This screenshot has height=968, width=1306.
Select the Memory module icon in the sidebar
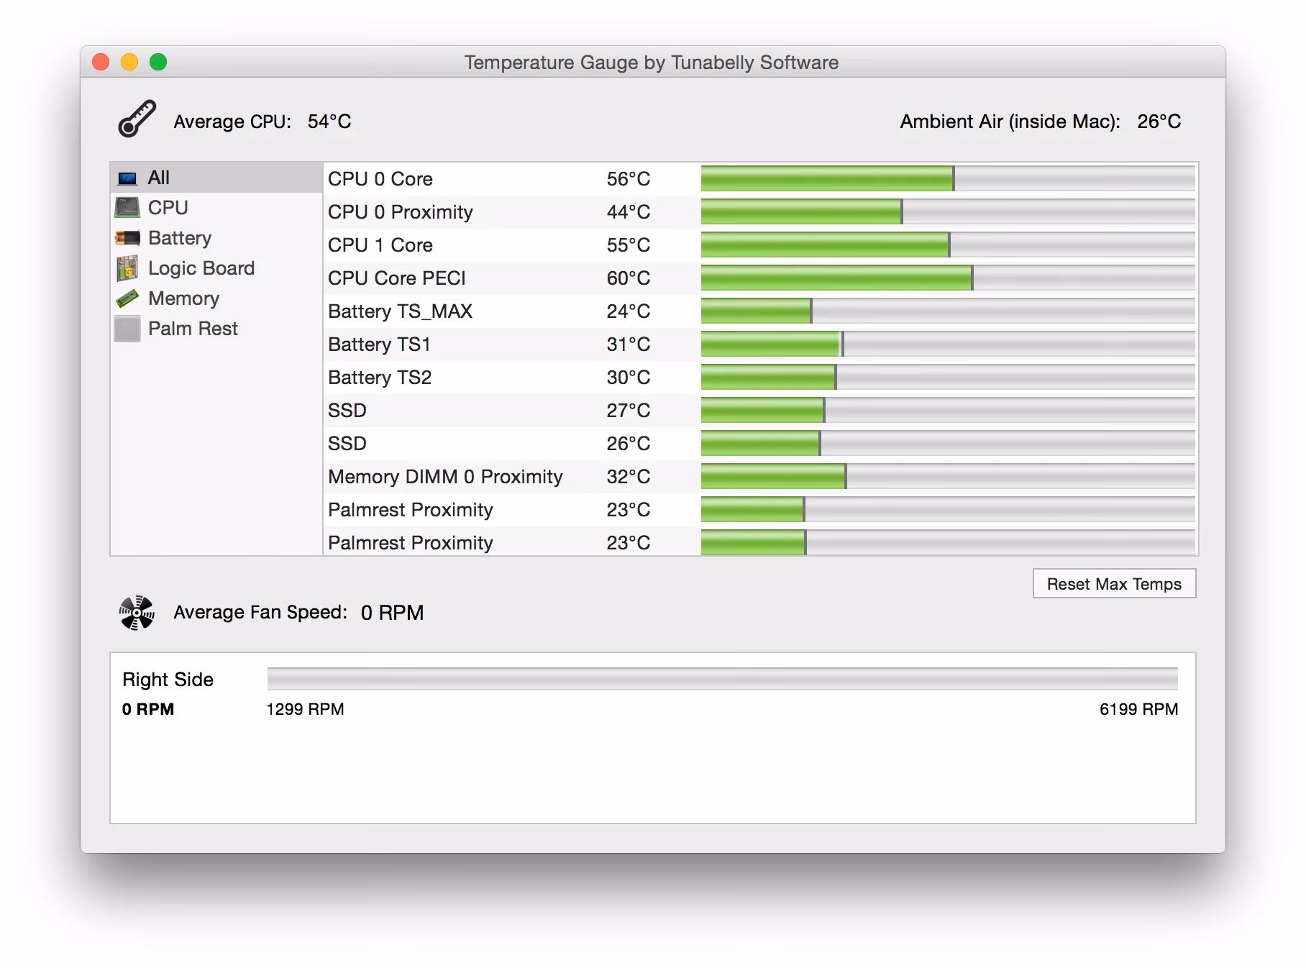tap(127, 298)
